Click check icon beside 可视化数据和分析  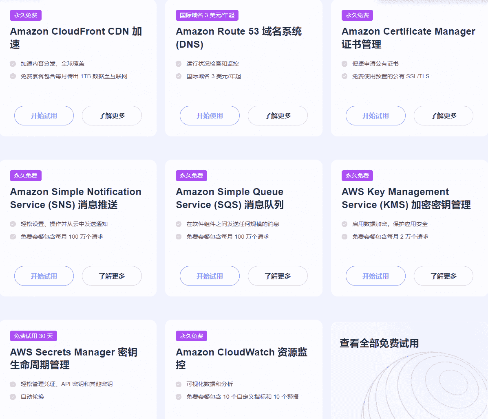point(179,384)
